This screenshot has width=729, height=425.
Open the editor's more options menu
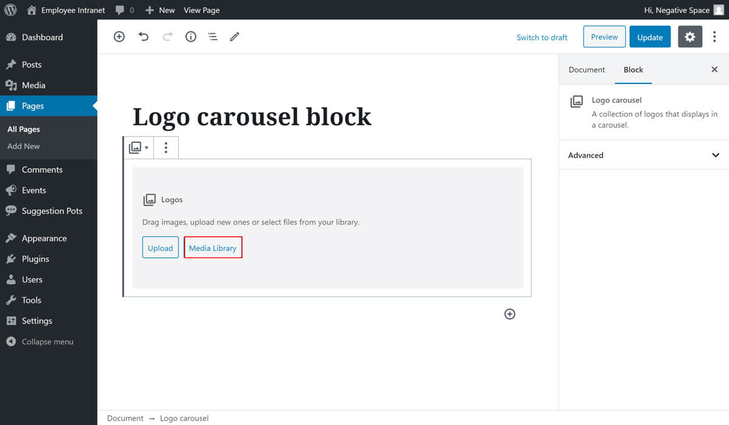[x=714, y=37]
